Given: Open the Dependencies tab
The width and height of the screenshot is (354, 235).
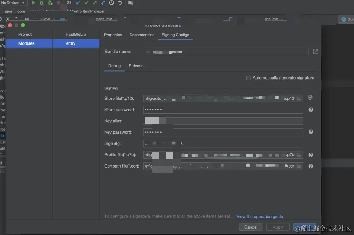Looking at the screenshot, I should click(142, 35).
